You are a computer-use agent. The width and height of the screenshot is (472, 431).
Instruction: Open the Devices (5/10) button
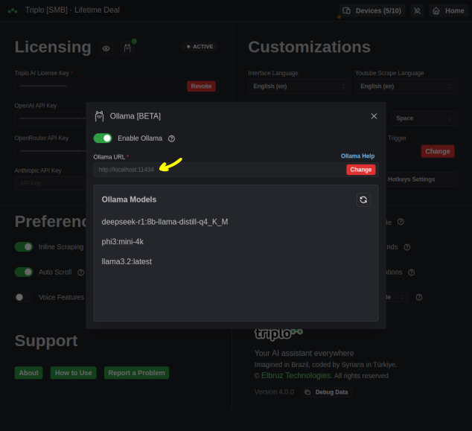(x=372, y=11)
